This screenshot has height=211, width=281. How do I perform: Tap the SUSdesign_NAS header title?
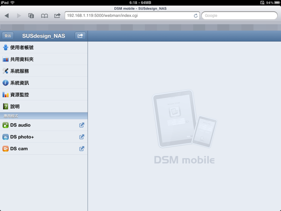[44, 36]
